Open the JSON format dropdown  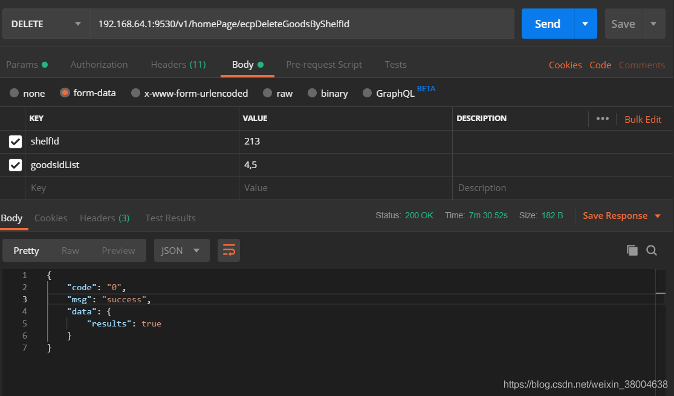click(181, 250)
